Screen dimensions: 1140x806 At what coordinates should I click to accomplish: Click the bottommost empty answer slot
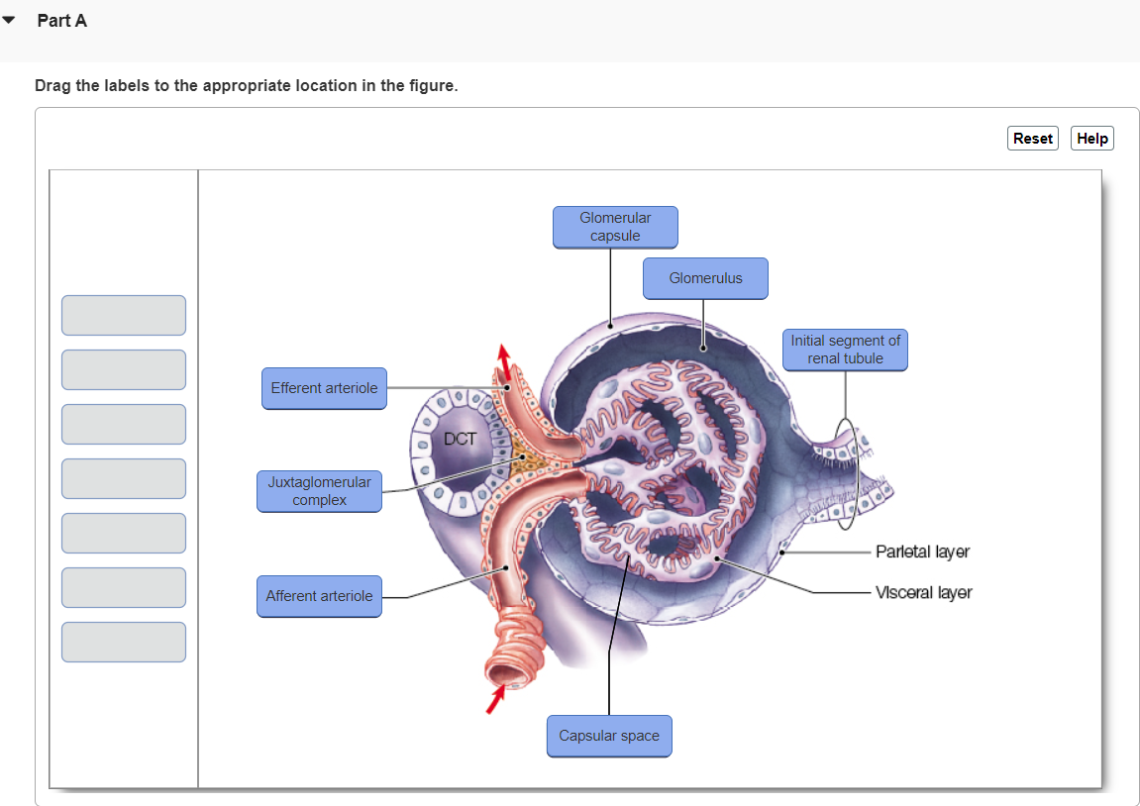(123, 642)
